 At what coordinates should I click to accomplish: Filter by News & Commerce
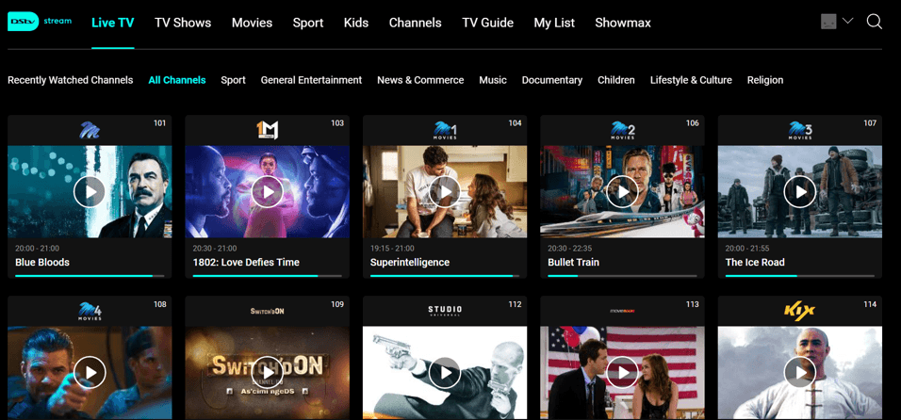point(420,80)
